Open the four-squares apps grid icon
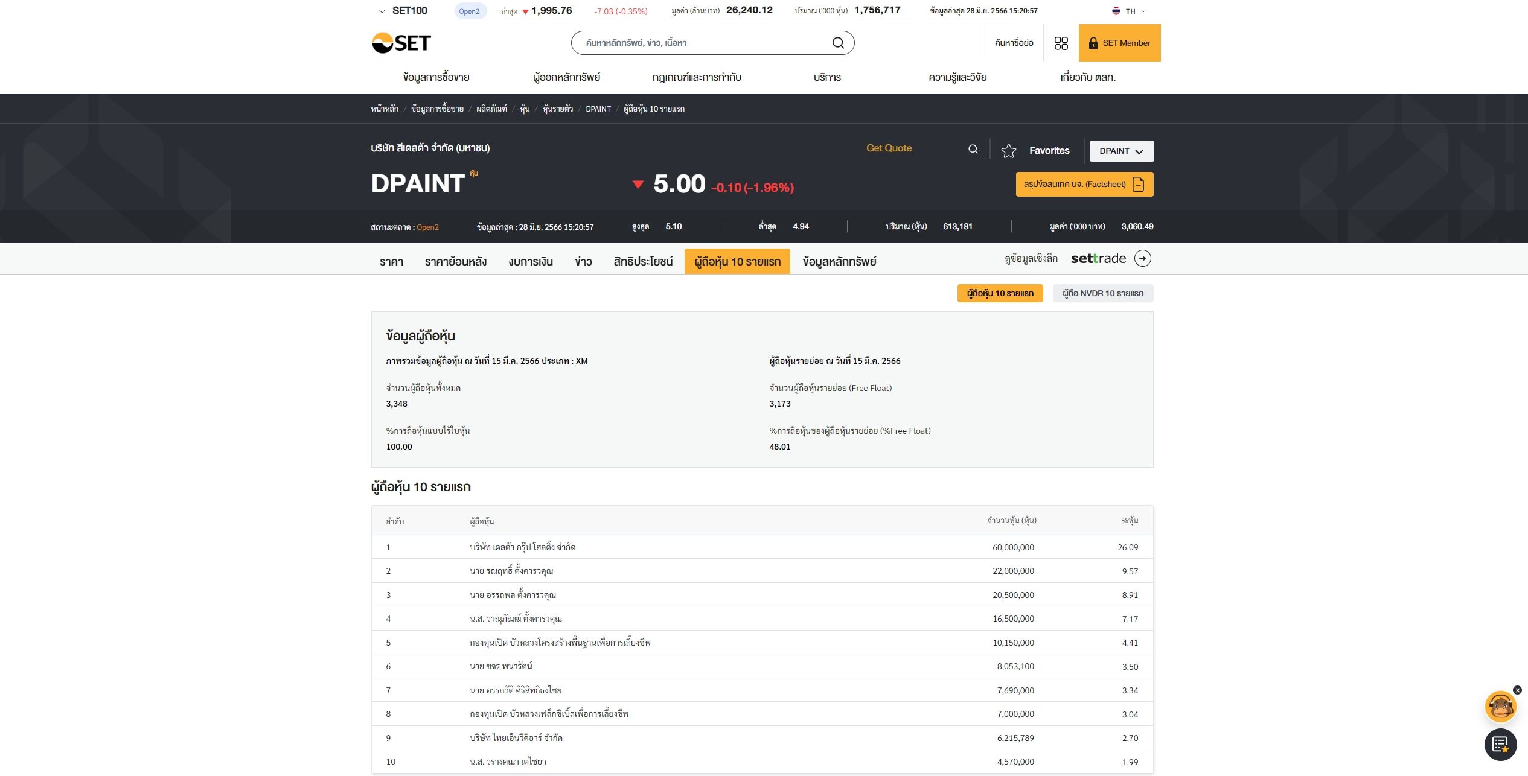 [1061, 43]
